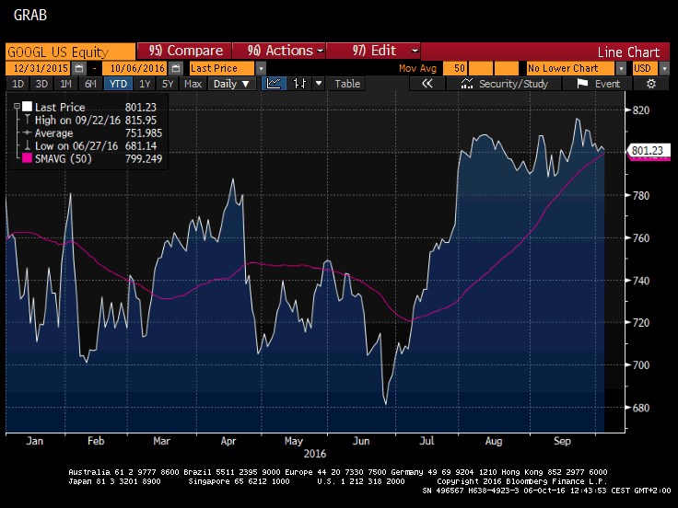Open the 97) Edit menu

pos(374,51)
